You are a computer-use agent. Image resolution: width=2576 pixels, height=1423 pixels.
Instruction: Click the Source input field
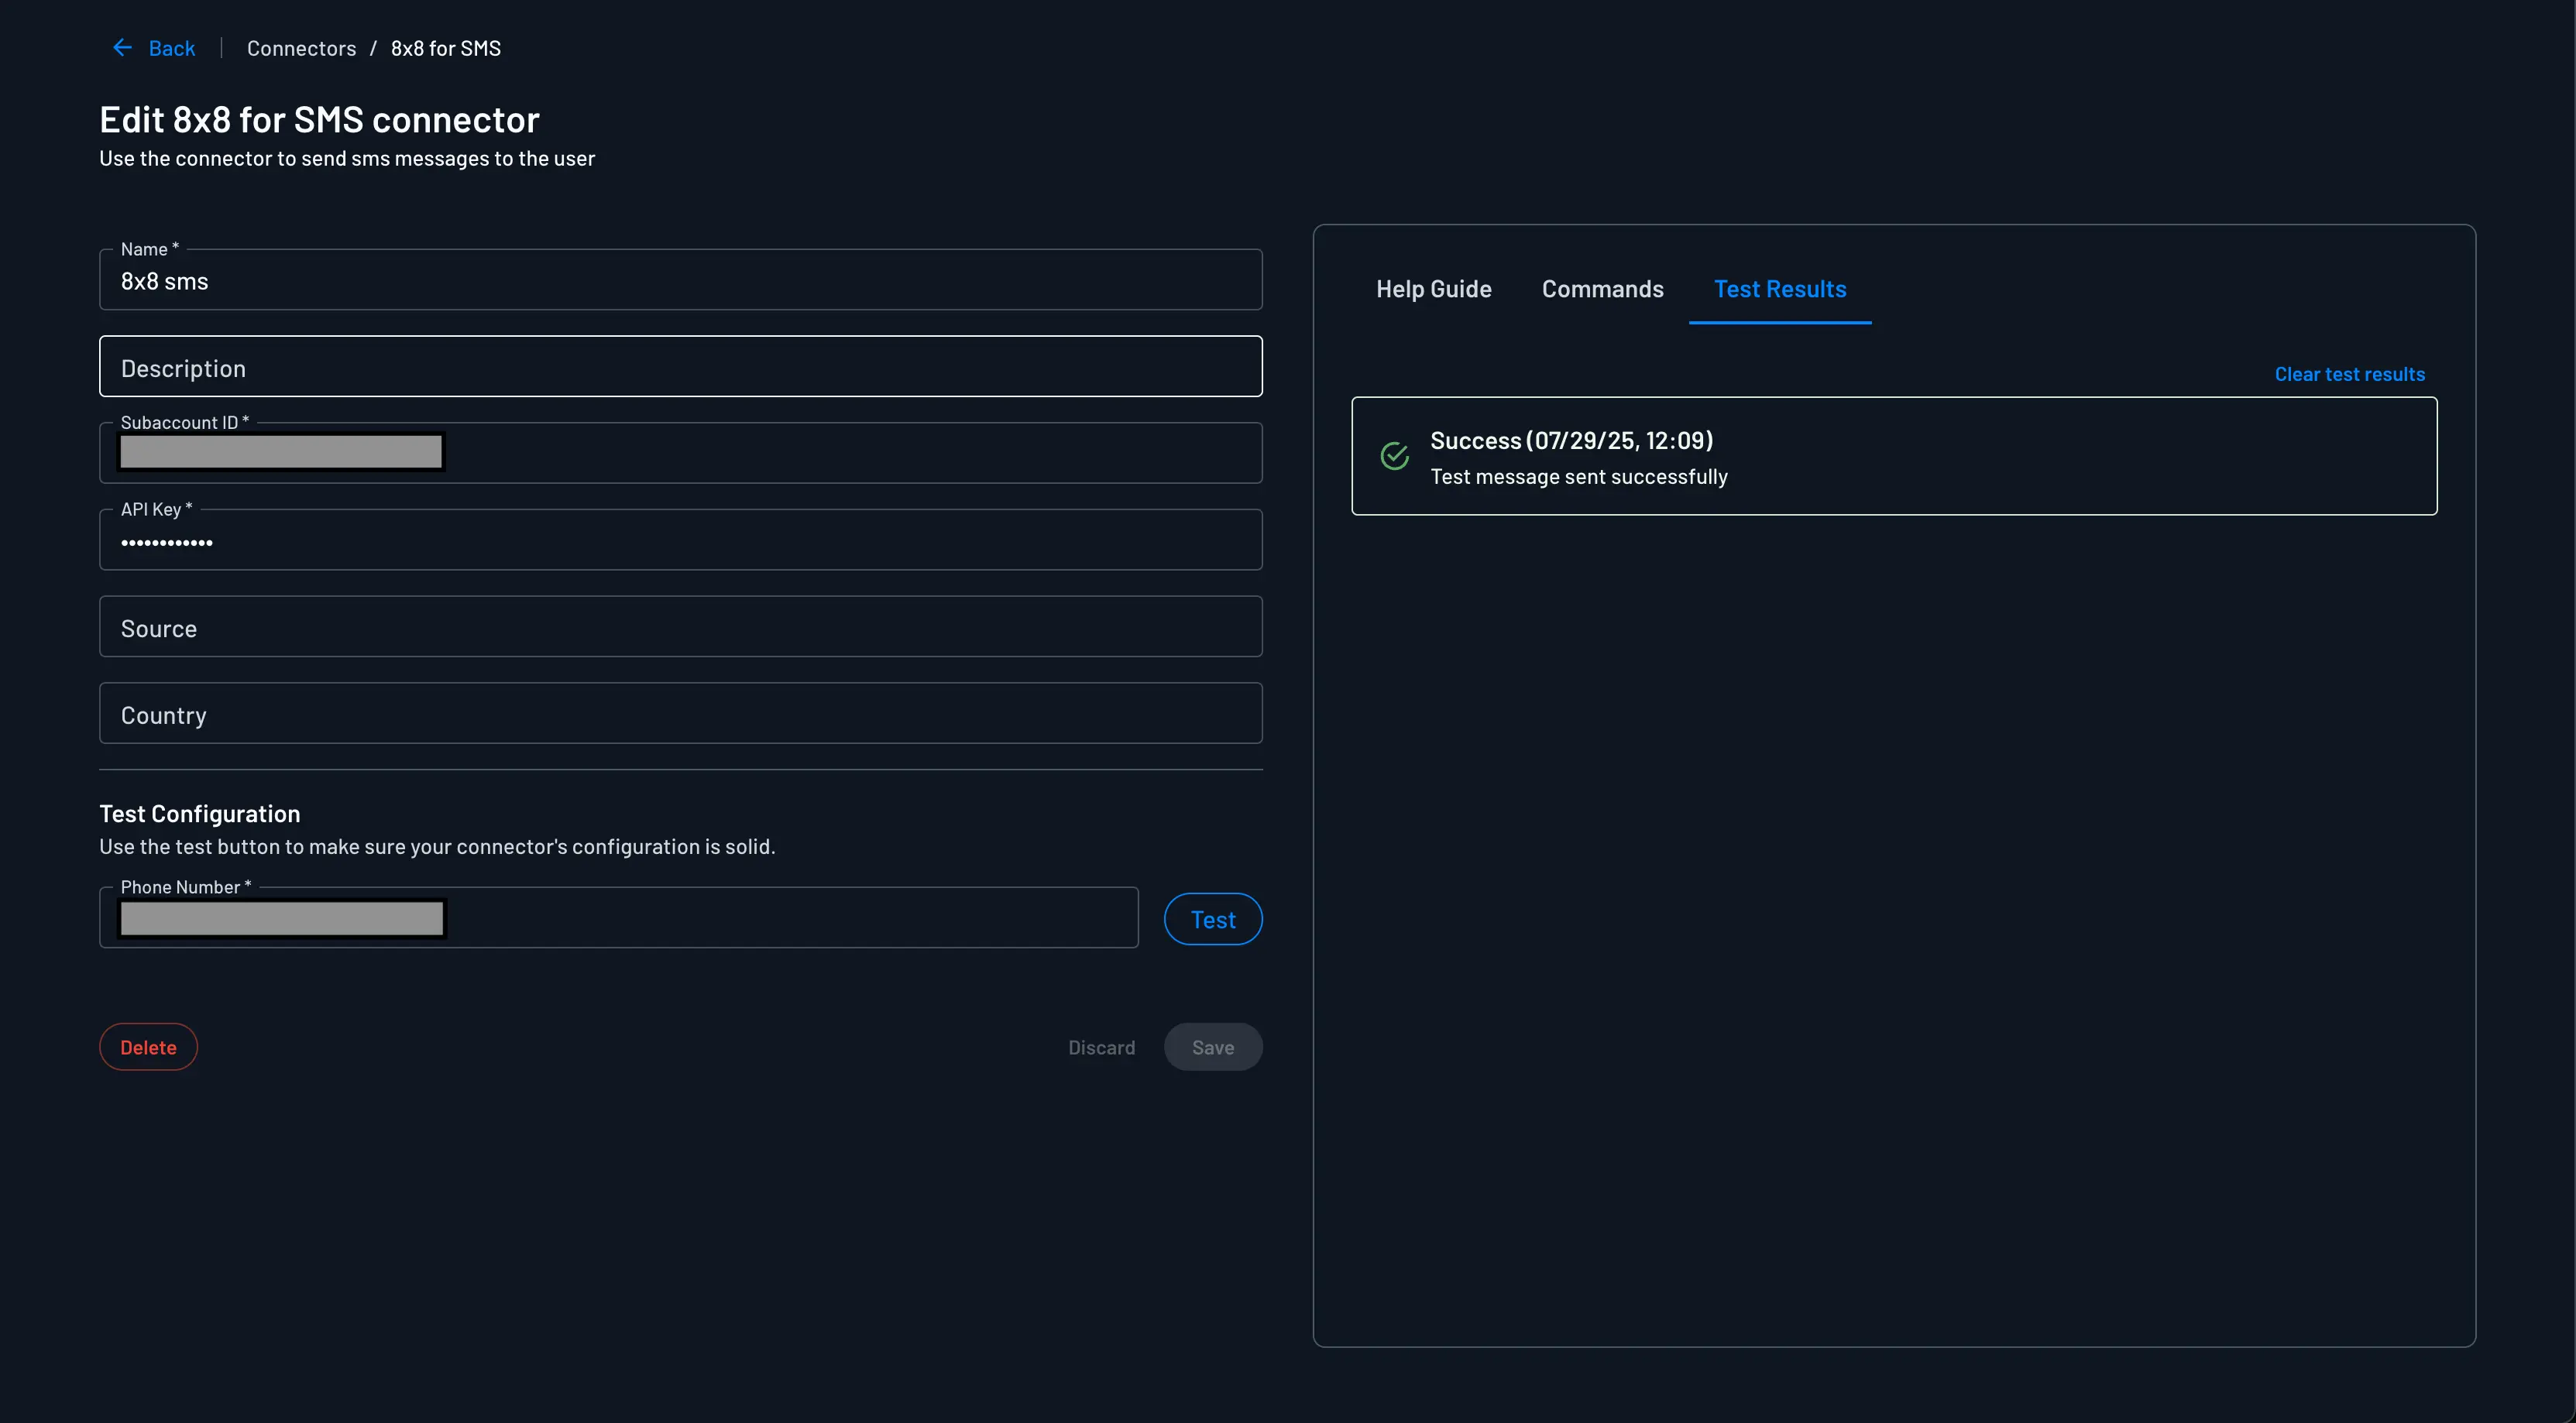tap(680, 628)
